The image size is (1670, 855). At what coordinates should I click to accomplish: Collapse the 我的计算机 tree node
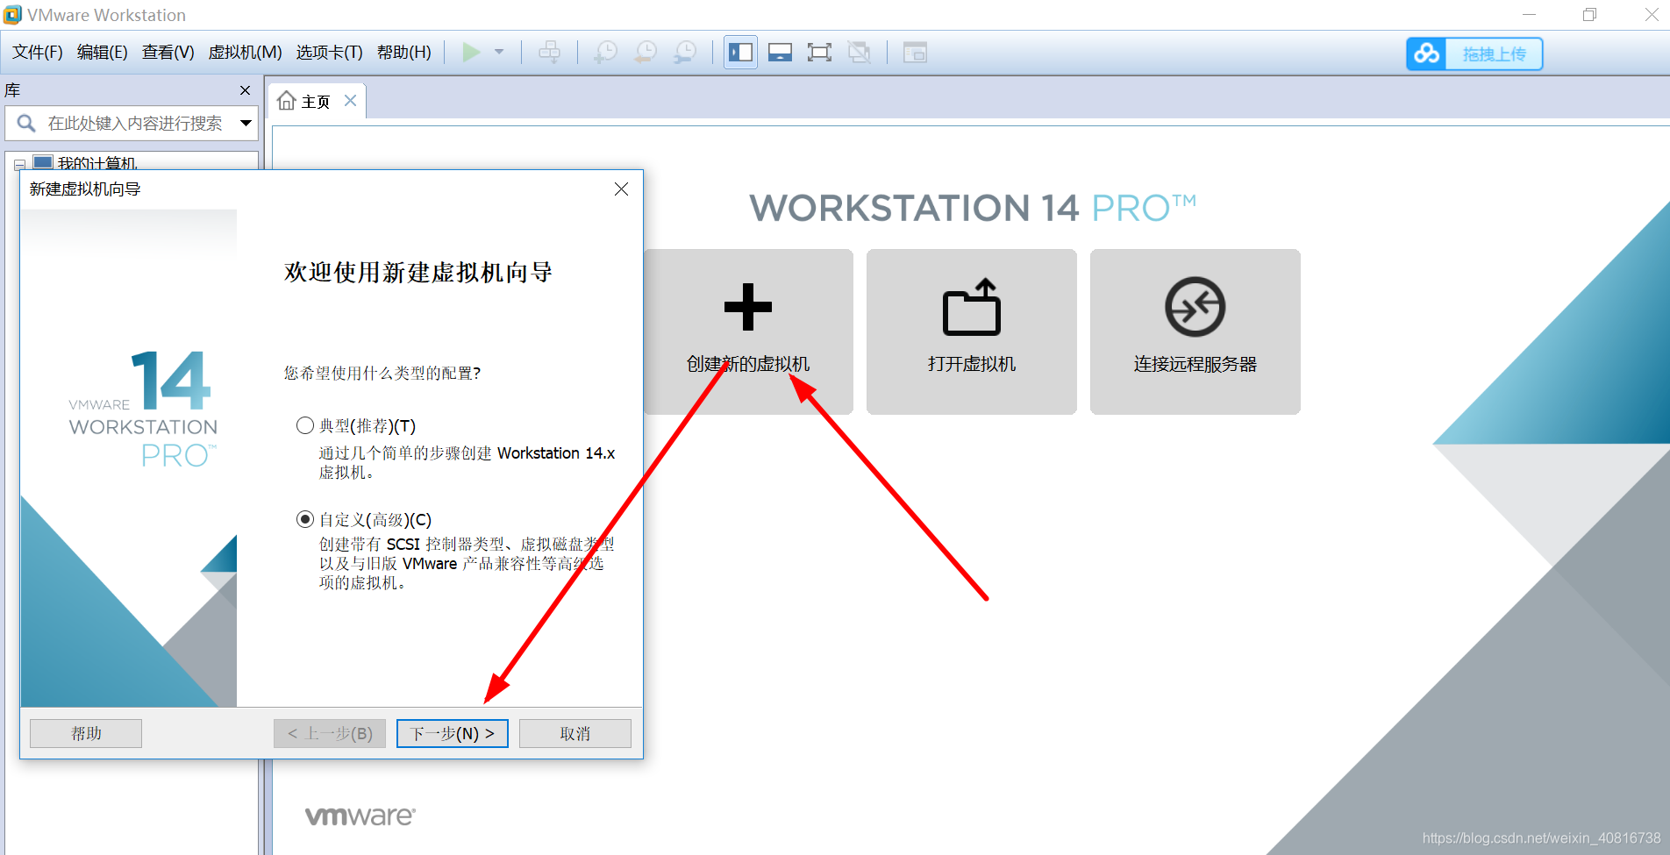click(19, 164)
